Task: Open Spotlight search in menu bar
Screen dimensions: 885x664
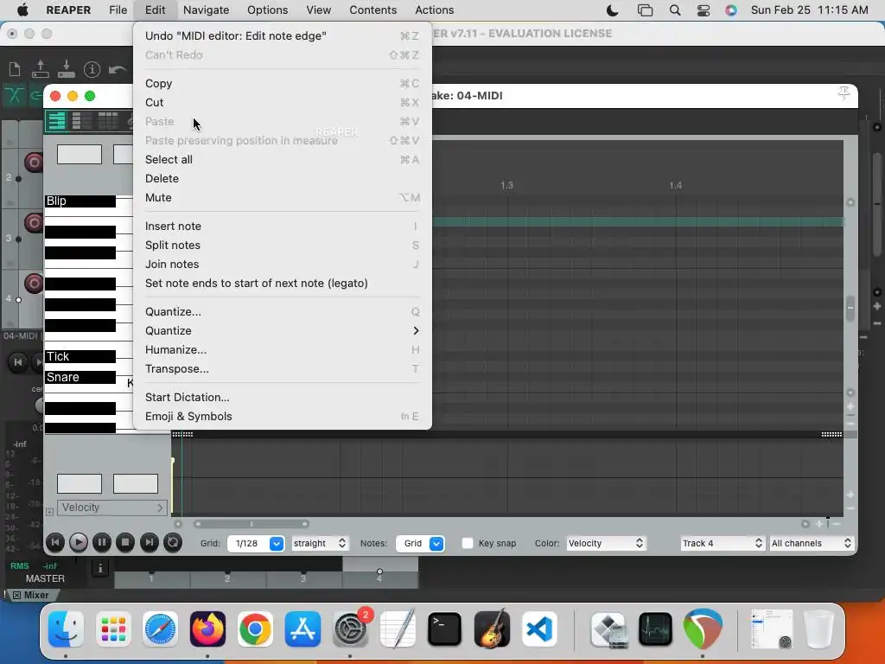Action: point(674,10)
